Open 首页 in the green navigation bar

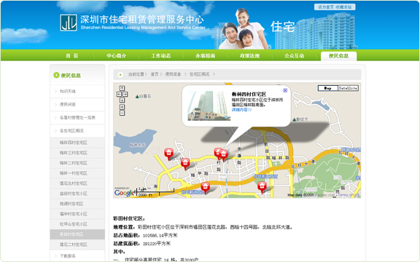coord(71,56)
